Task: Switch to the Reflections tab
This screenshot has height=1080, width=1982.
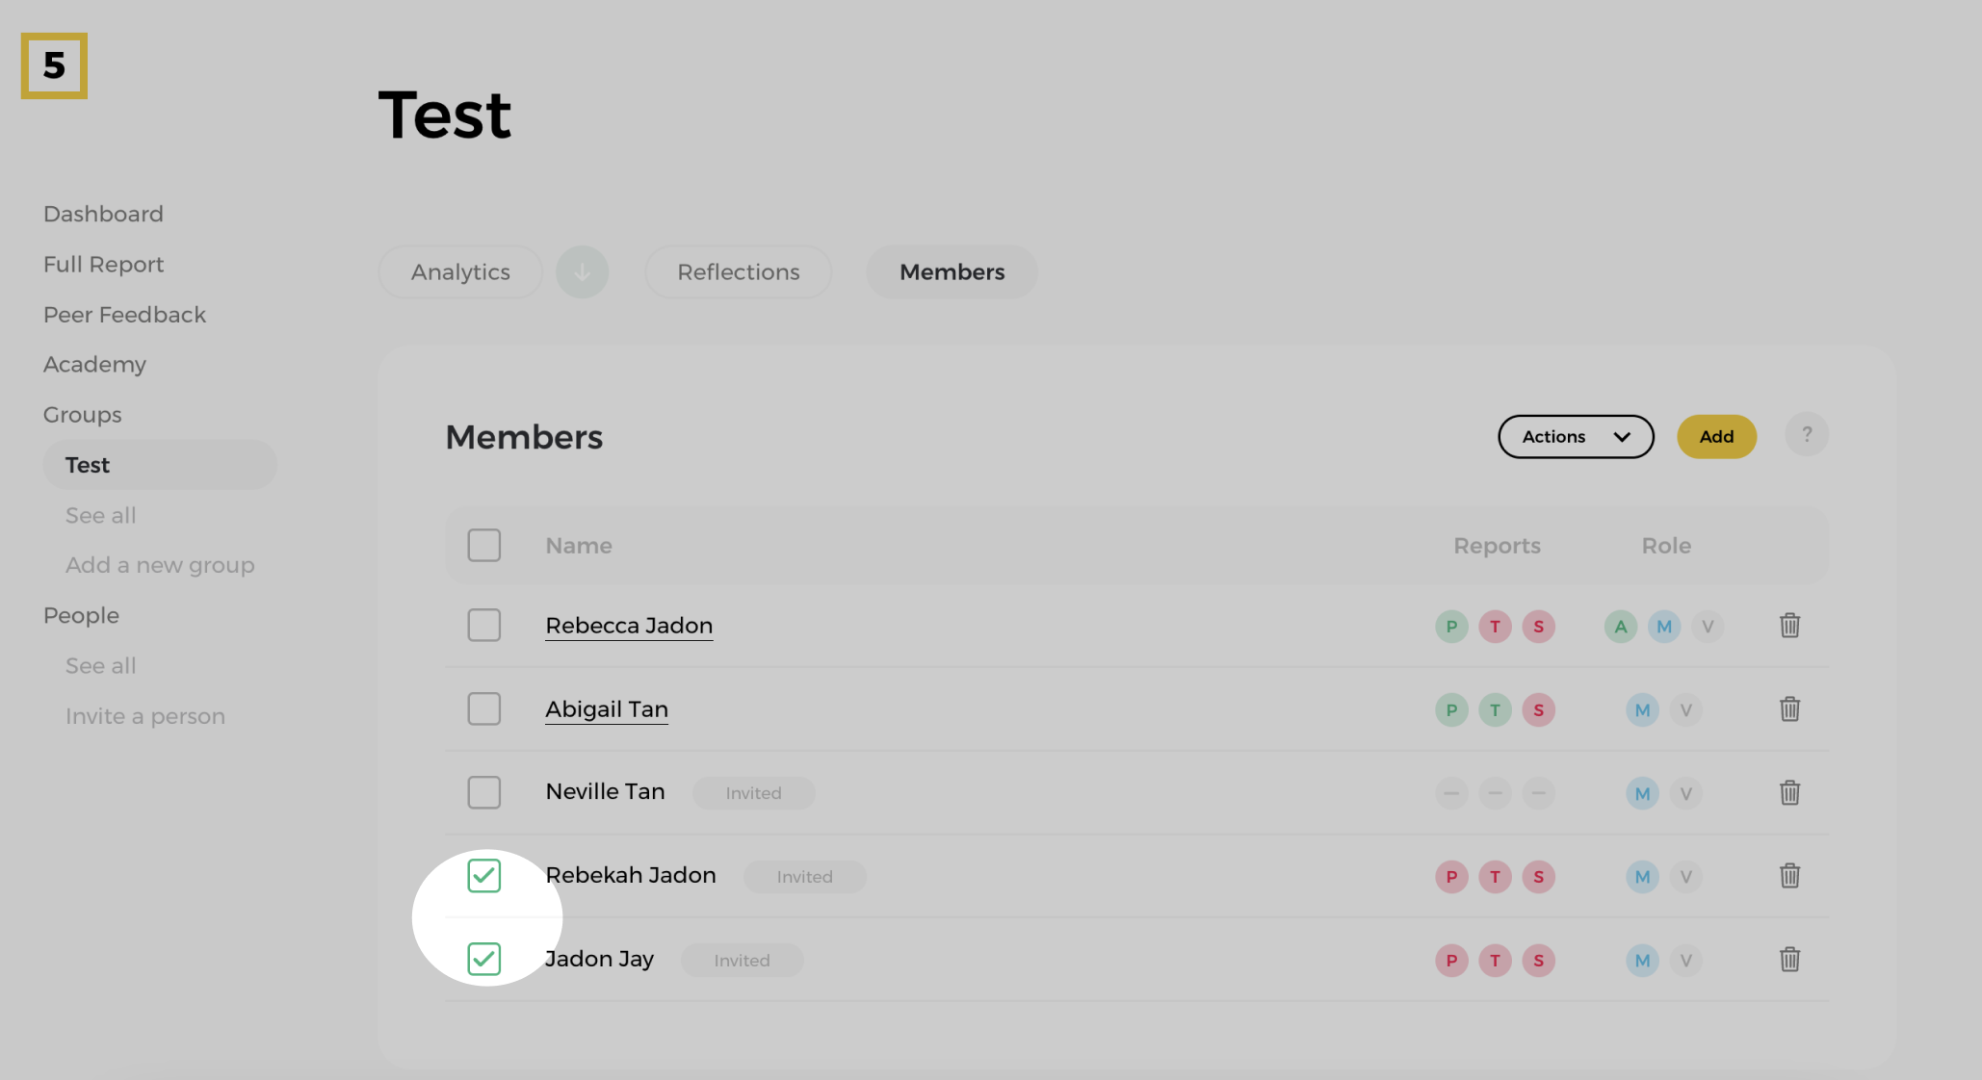Action: click(x=738, y=272)
